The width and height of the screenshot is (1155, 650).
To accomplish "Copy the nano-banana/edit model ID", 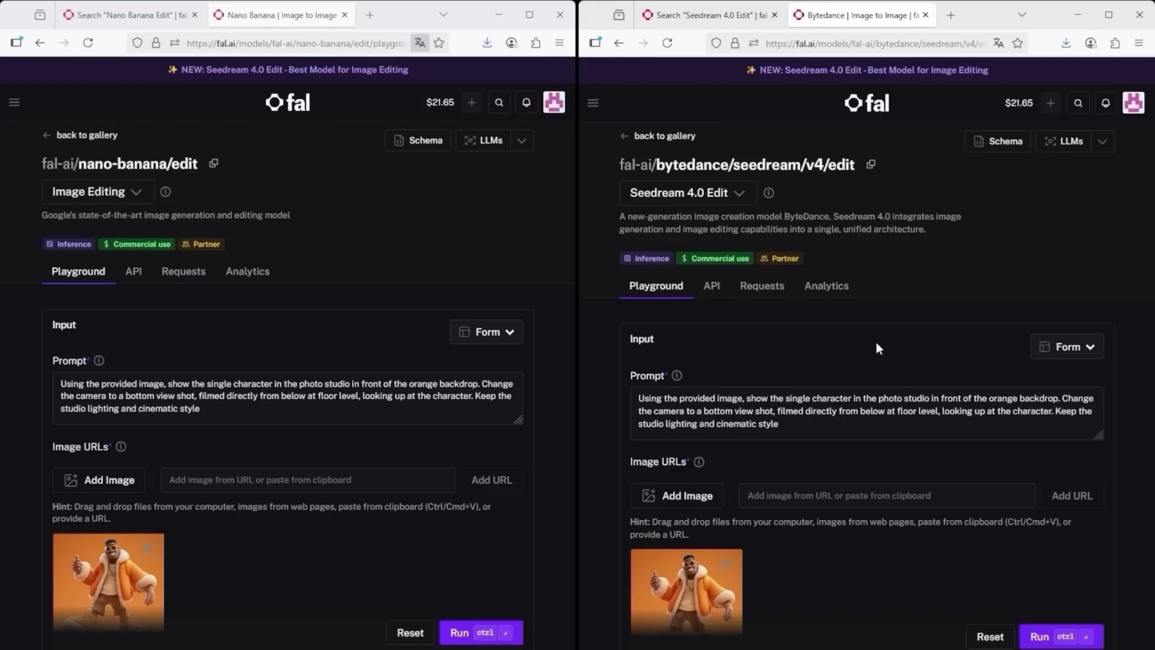I will pos(214,164).
